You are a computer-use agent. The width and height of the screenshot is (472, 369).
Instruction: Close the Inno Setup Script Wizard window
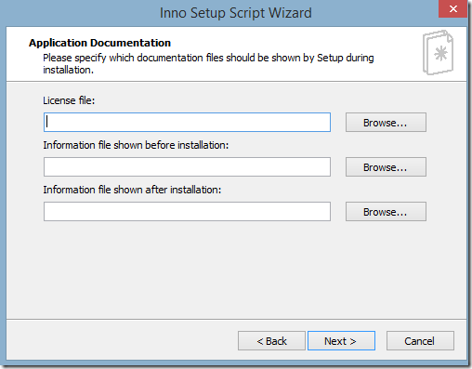(453, 8)
